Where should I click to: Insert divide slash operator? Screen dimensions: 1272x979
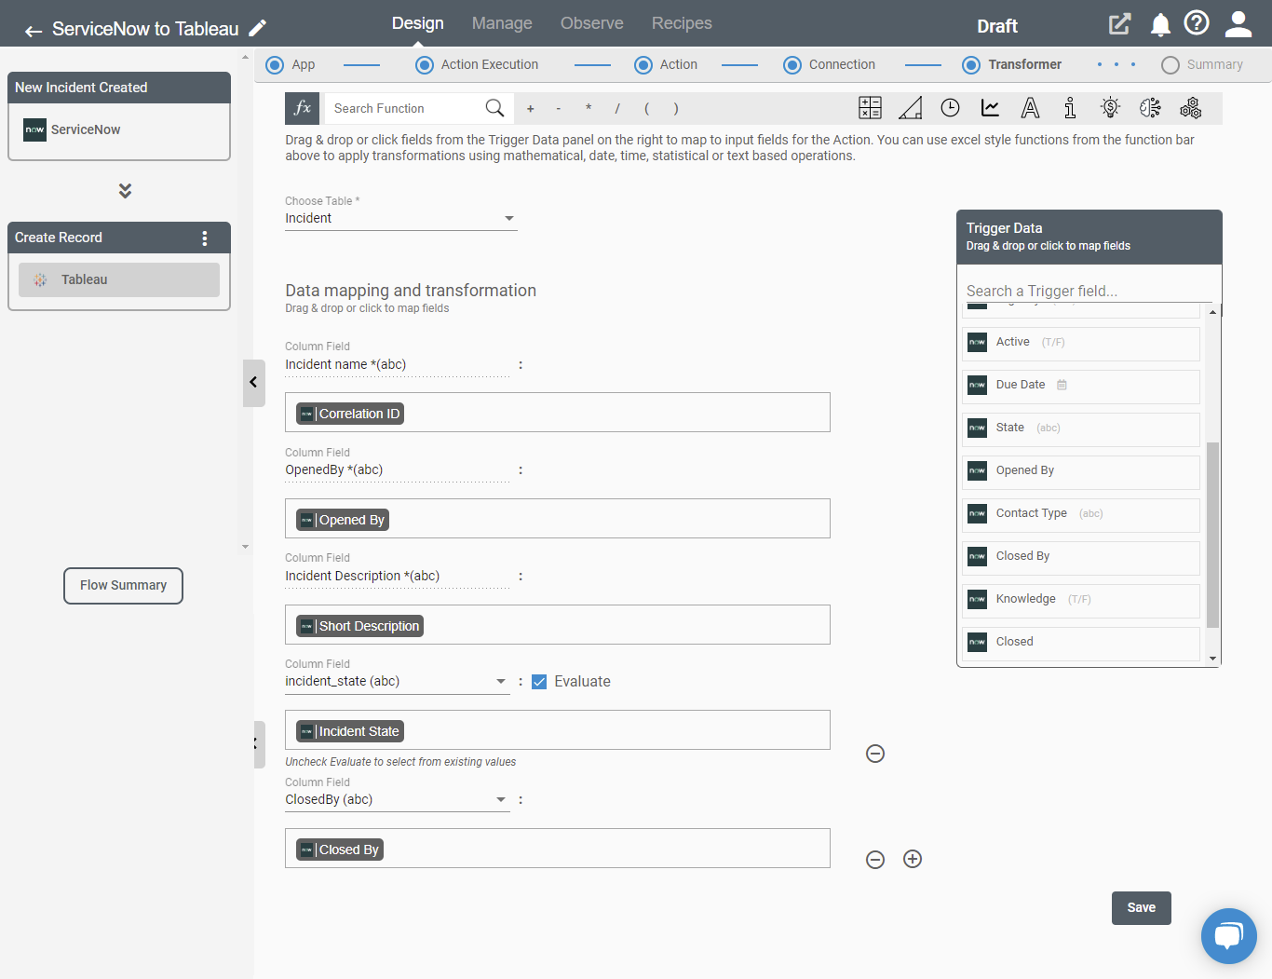tap(617, 109)
